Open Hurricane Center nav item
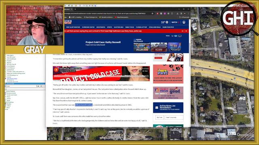 pyautogui.click(x=88, y=27)
